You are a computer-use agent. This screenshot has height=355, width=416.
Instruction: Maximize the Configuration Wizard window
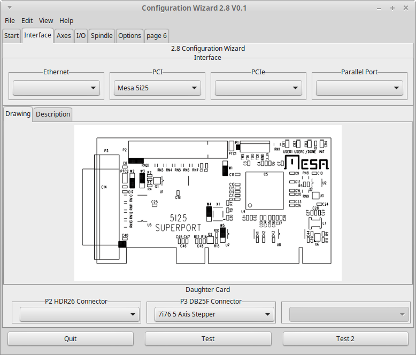coord(392,8)
